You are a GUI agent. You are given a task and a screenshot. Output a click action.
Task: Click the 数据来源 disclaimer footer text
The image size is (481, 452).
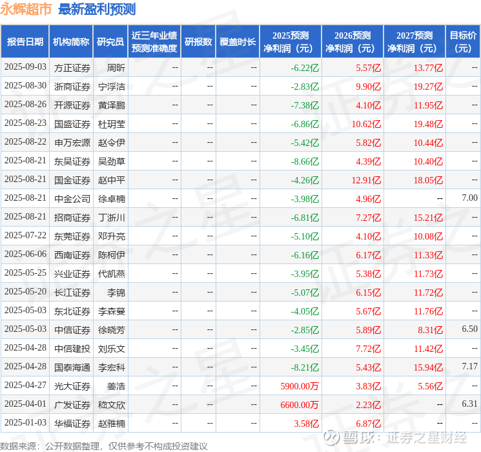(104, 446)
